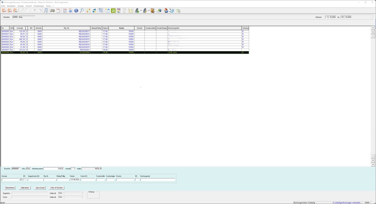Open the Bearbeiten menu
This screenshot has width=376, height=204.
11,6
